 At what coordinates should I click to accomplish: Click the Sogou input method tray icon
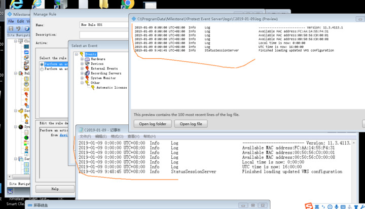[x=308, y=206]
